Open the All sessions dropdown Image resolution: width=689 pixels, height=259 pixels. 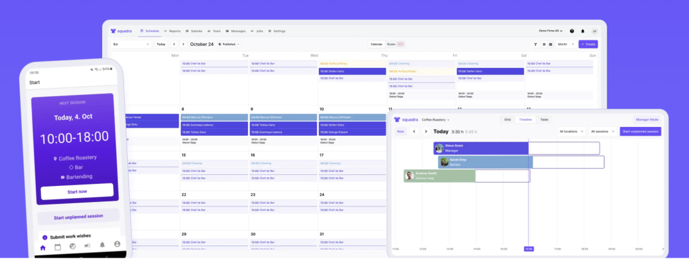click(x=602, y=131)
